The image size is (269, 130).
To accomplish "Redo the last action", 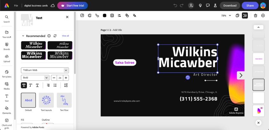I will coord(182,5).
